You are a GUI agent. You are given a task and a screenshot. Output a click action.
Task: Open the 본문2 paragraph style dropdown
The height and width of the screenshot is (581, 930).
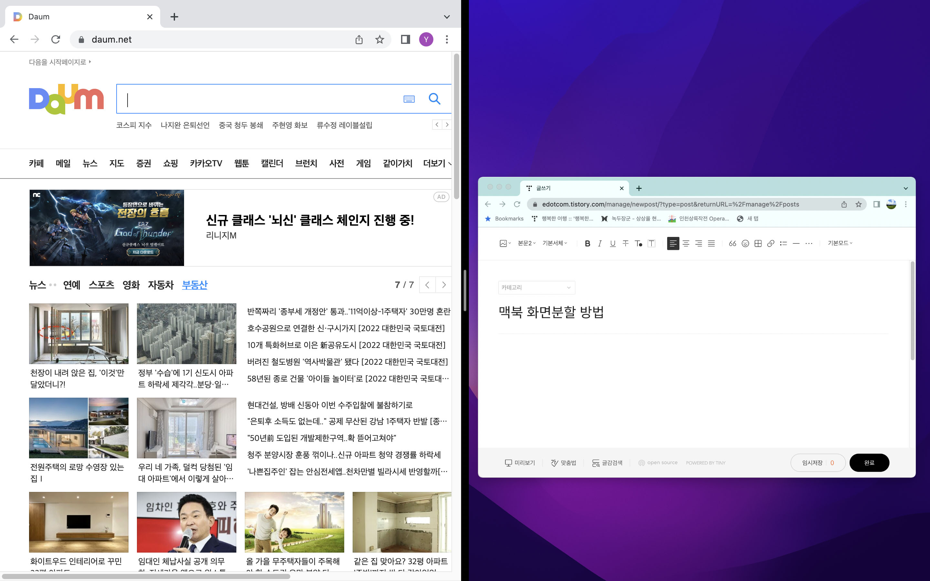526,243
